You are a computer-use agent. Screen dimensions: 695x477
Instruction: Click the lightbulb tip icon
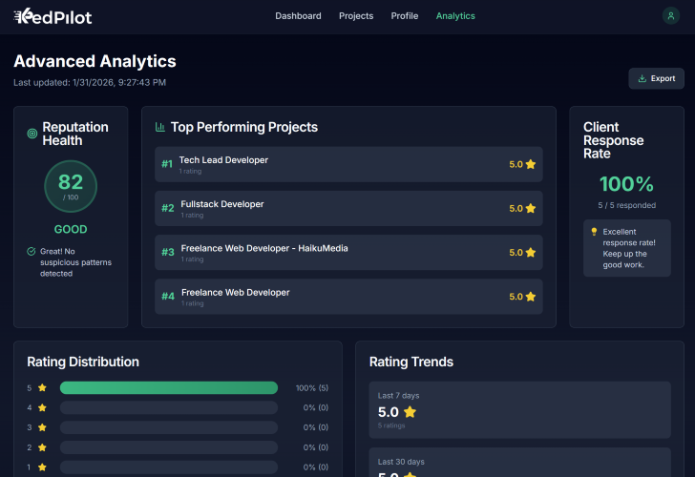[x=594, y=232]
